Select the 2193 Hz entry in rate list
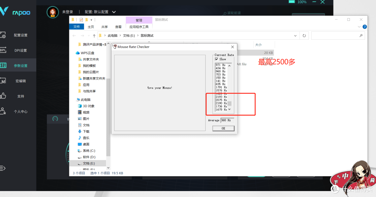376x197 pixels. [221, 97]
